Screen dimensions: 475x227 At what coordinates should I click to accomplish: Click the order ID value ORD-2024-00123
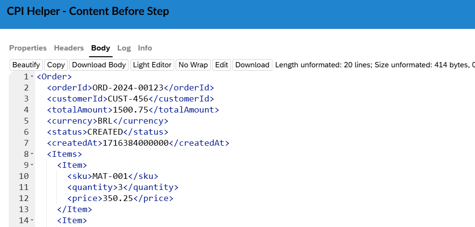tap(128, 88)
